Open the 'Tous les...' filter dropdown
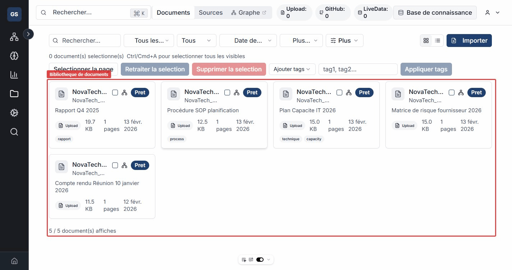 point(149,41)
